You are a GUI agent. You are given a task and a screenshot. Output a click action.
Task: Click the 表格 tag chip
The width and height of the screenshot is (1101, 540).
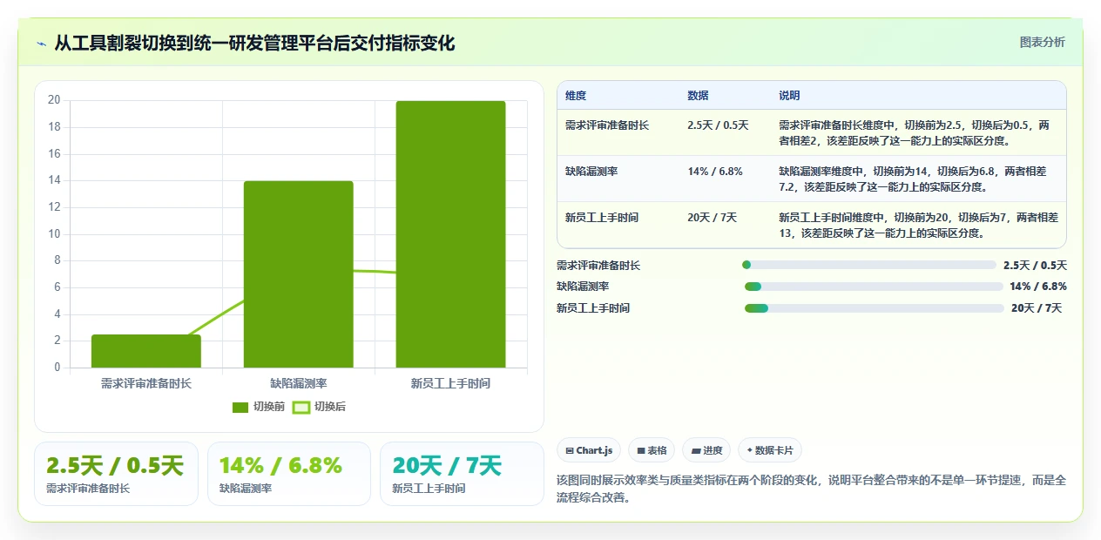652,450
